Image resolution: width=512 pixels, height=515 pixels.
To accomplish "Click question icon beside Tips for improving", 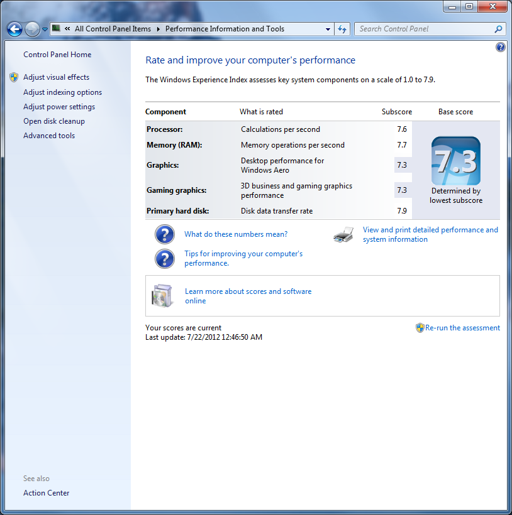I will 165,259.
